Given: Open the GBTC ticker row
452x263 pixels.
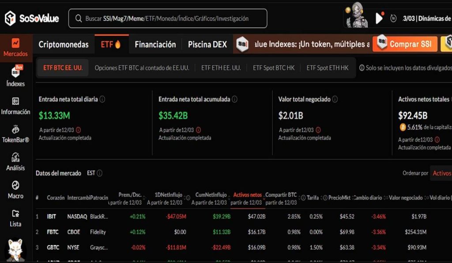Looking at the screenshot, I should (53, 248).
